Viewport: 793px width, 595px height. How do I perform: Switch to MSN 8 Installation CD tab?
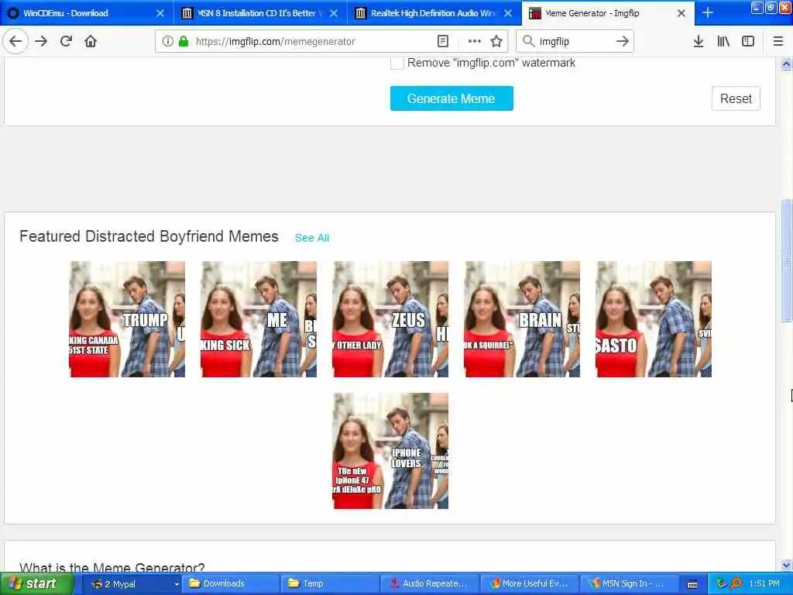point(260,13)
